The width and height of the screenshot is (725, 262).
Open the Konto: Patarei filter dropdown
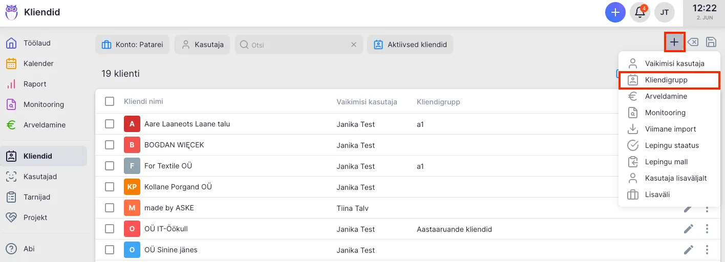132,45
